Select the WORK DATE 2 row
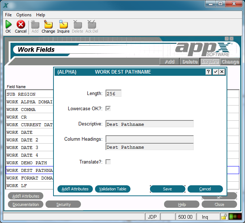The image size is (245, 223). (x=30, y=140)
